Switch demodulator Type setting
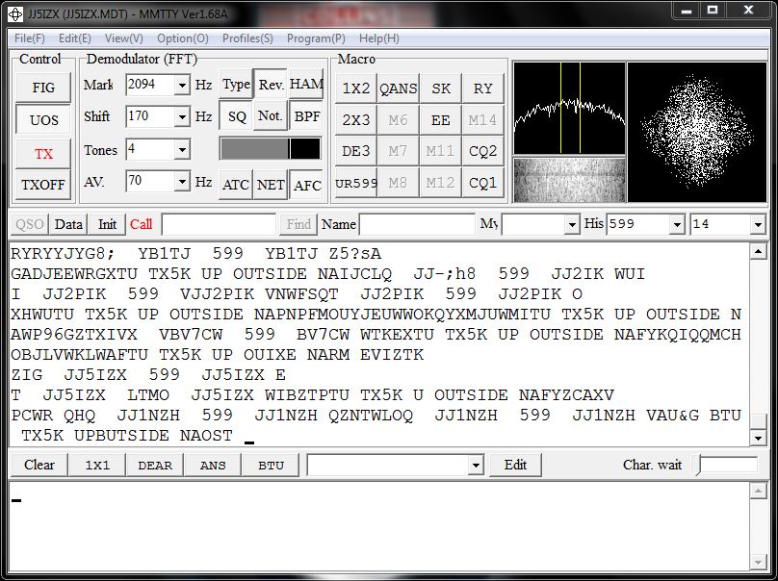Viewport: 778px width, 581px height. click(x=235, y=85)
